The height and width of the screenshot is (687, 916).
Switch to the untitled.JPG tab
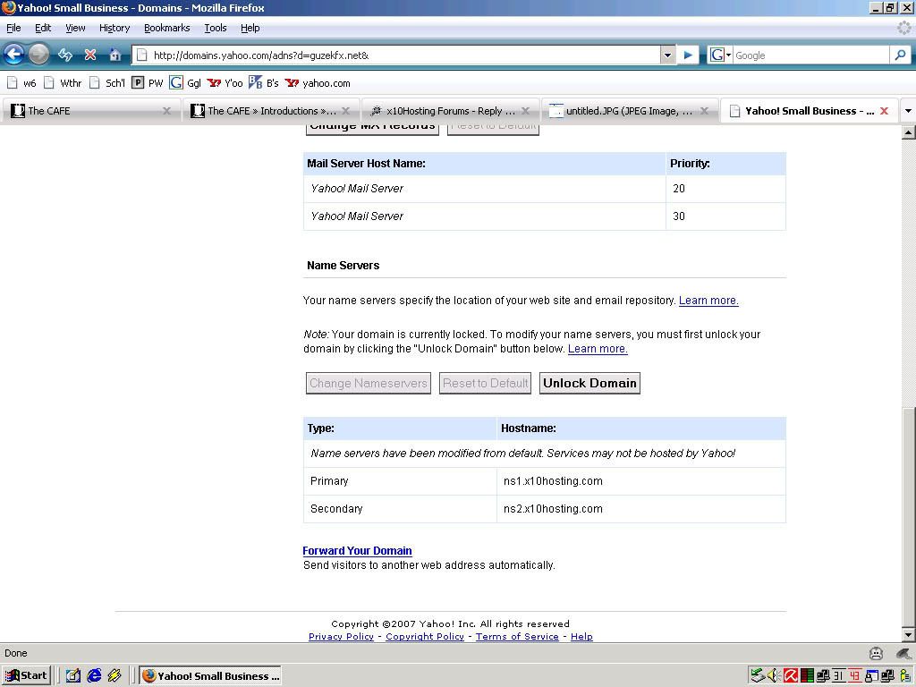(629, 111)
